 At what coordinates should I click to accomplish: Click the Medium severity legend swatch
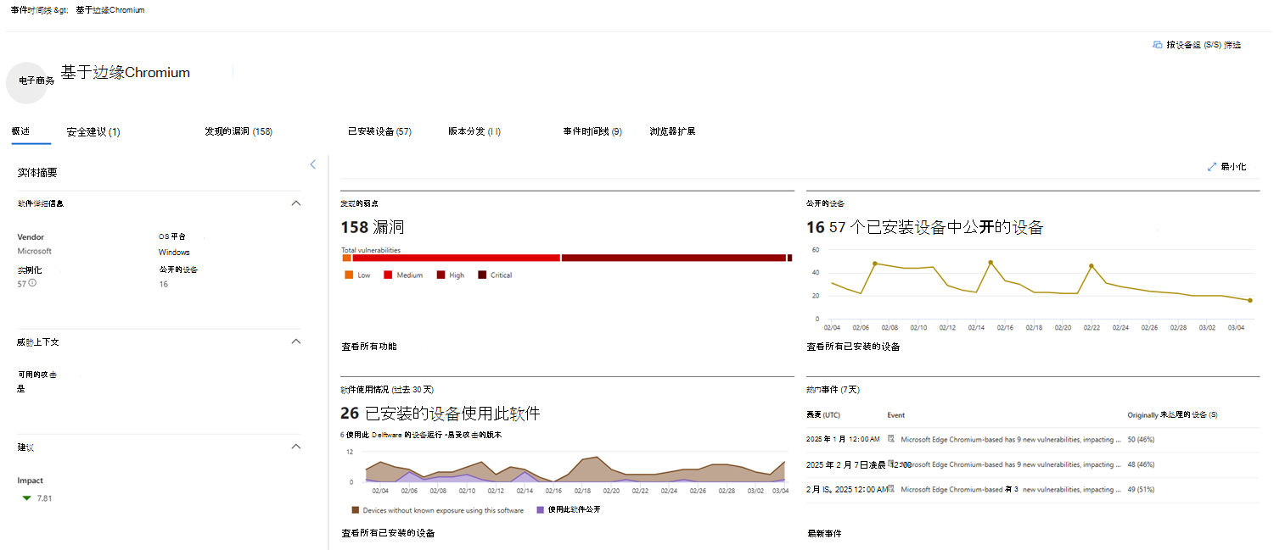coord(388,275)
